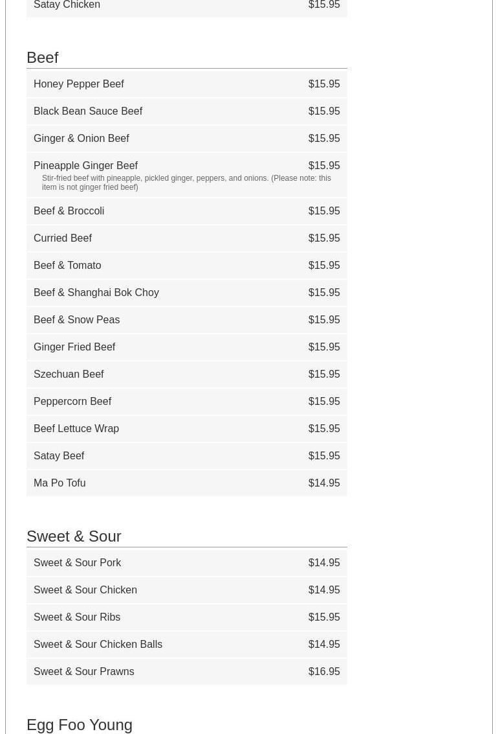The image size is (498, 734).
Task: Click the Beef & Broccoli entry
Action: [x=69, y=211]
